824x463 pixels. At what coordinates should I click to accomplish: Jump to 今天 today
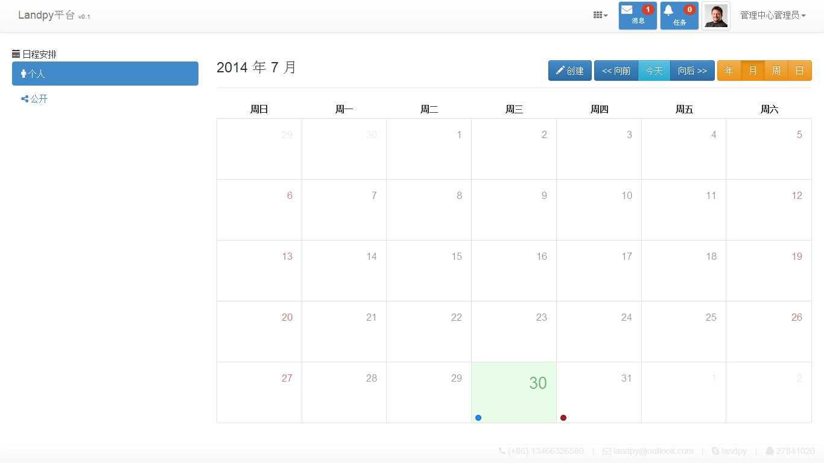[x=654, y=71]
